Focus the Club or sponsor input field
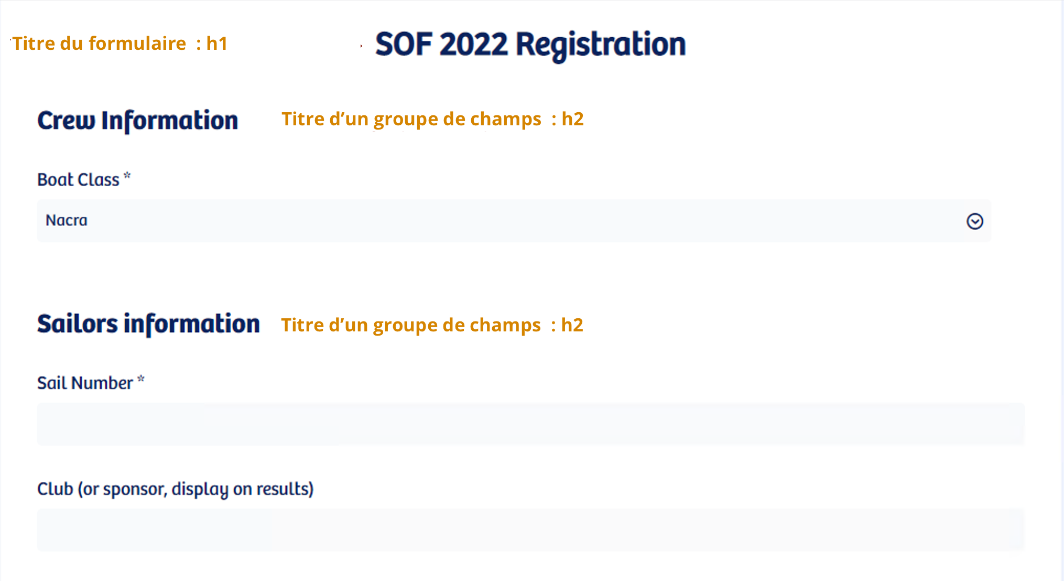This screenshot has height=581, width=1064. [530, 530]
